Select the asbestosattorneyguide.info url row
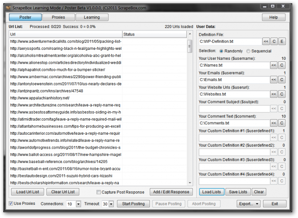 (x=98, y=112)
